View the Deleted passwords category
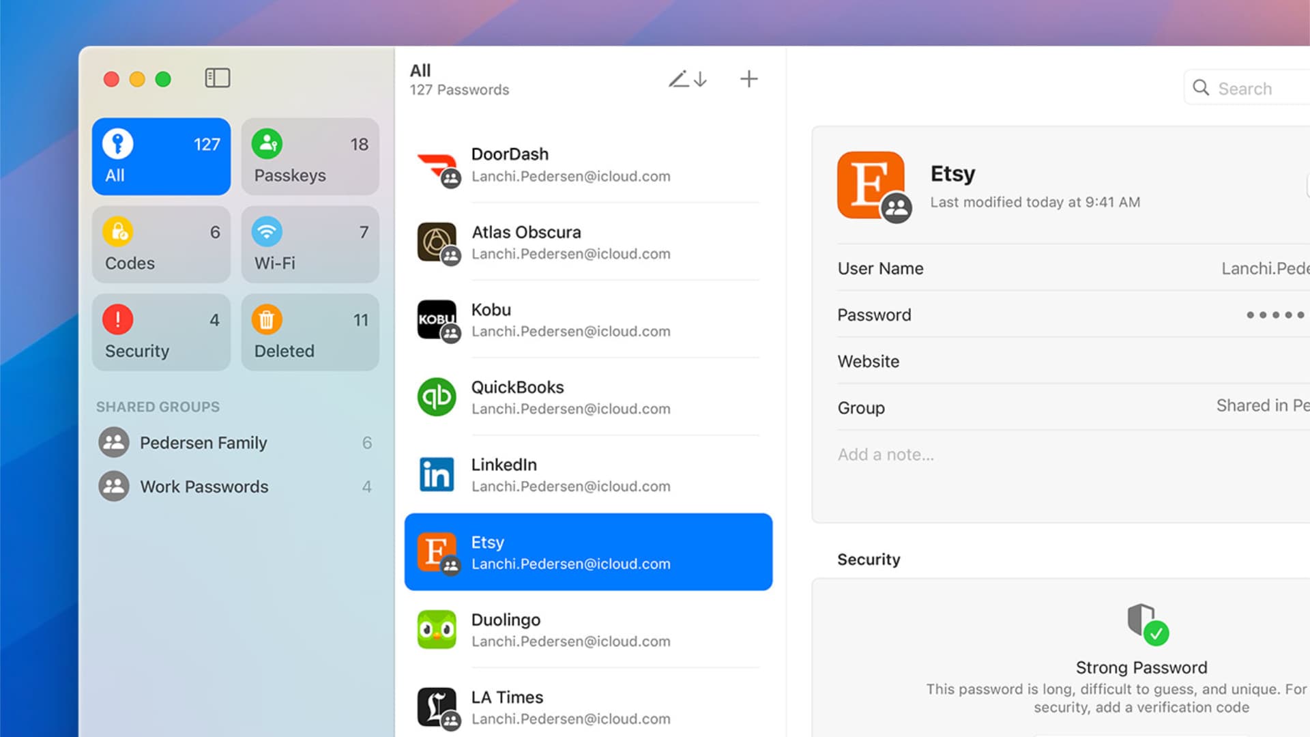Screen dimensions: 1310x737 310,333
